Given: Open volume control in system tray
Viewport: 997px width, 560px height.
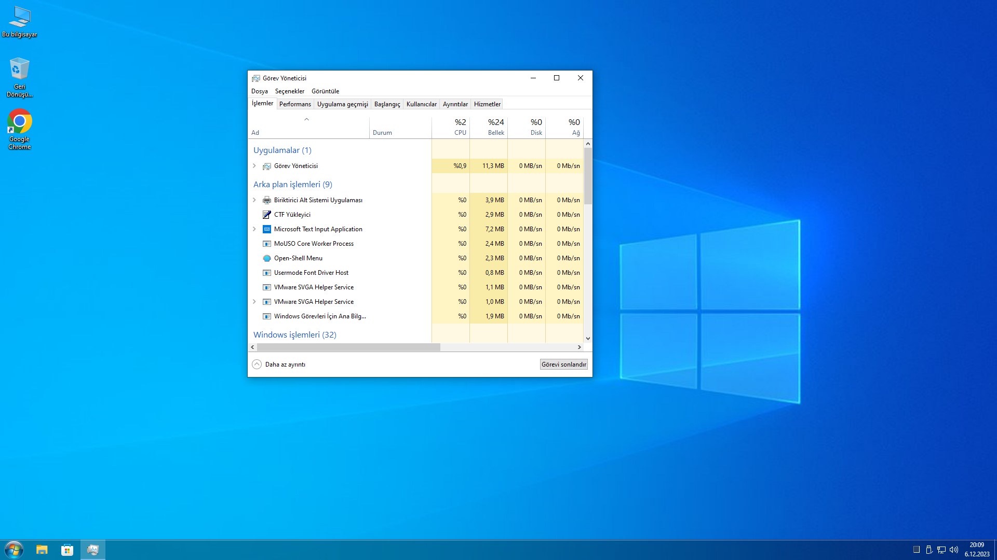Looking at the screenshot, I should click(x=954, y=550).
